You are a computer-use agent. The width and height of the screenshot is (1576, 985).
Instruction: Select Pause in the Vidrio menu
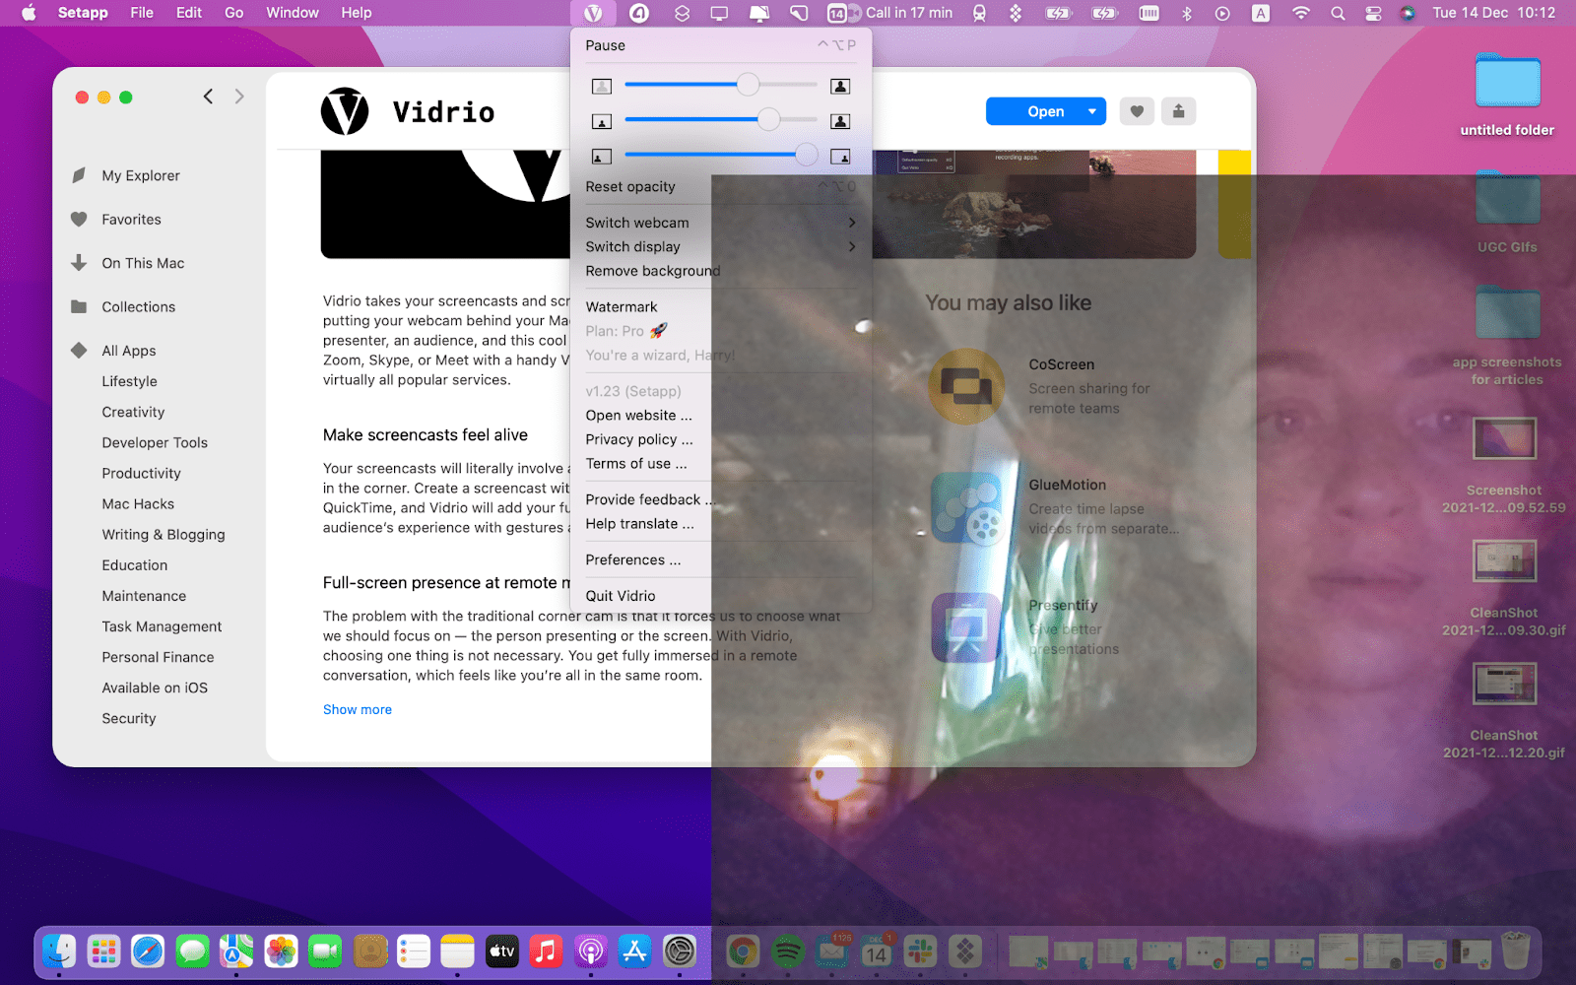coord(721,45)
